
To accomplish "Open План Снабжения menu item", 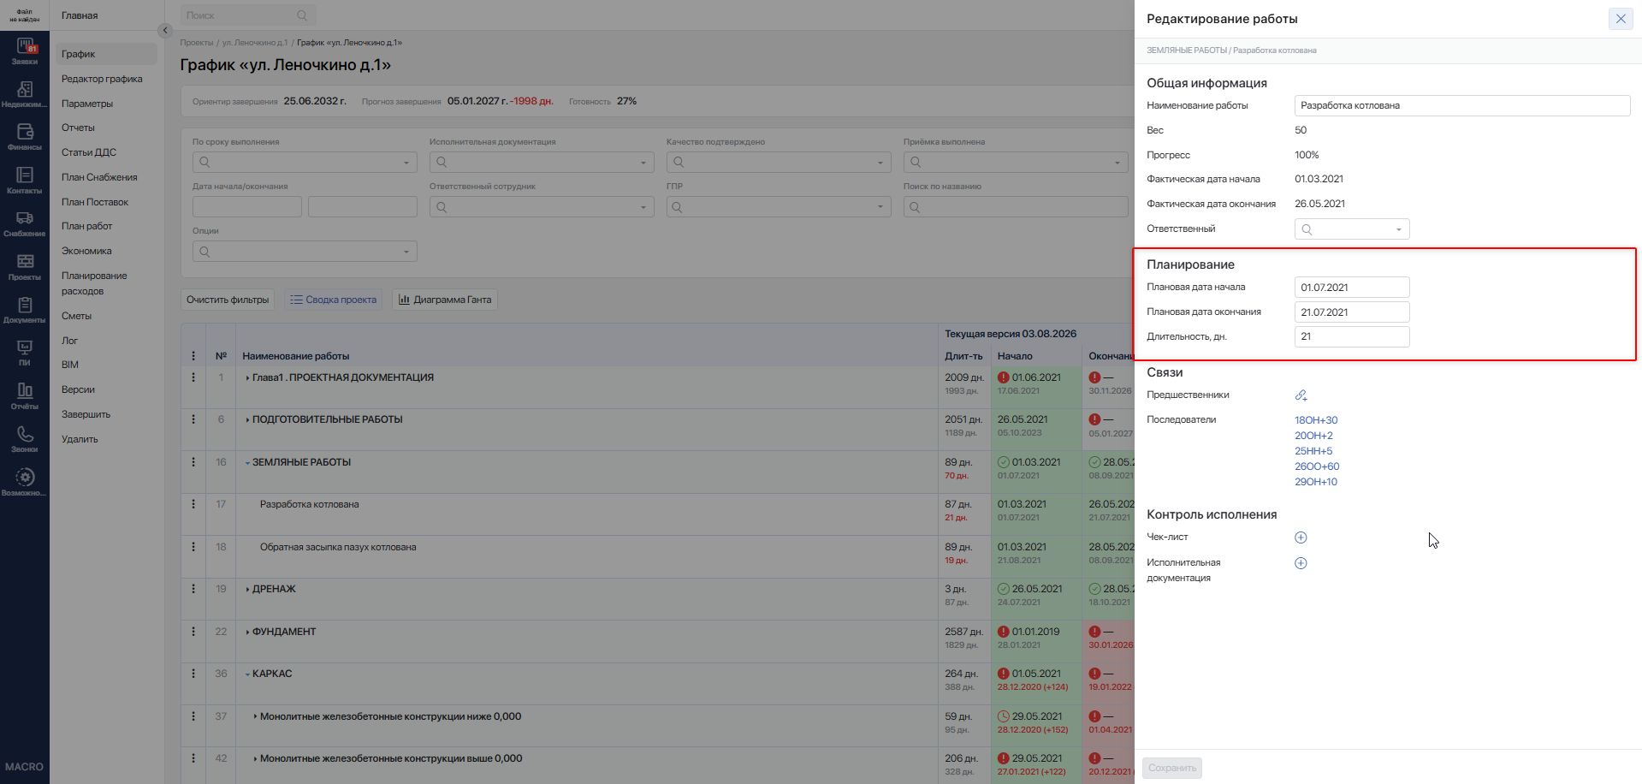I will [x=99, y=177].
